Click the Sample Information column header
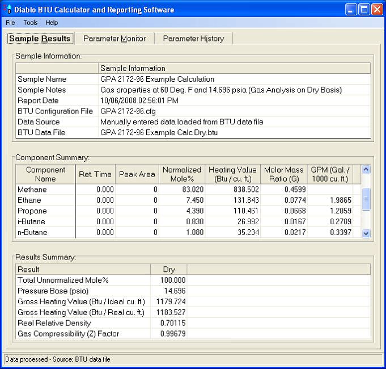The width and height of the screenshot is (386, 369). (x=234, y=68)
